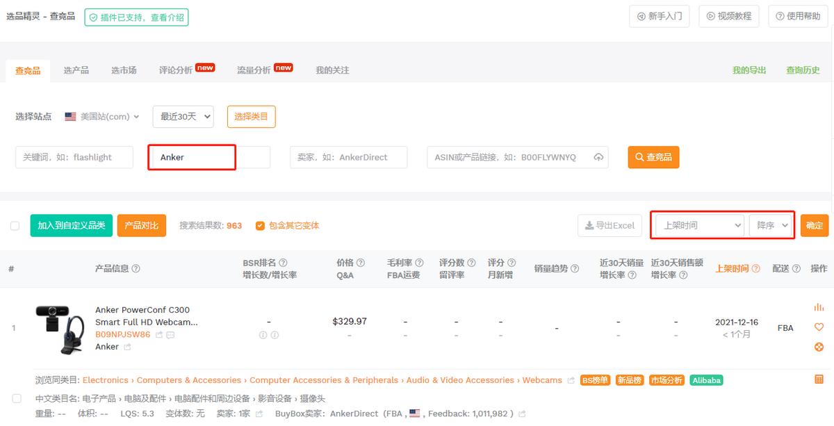Click the 查竞品 search button
The height and width of the screenshot is (426, 834).
653,157
